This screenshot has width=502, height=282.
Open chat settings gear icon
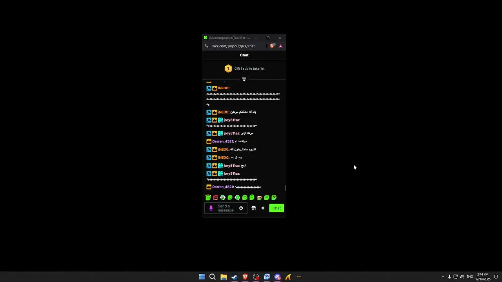pos(263,208)
